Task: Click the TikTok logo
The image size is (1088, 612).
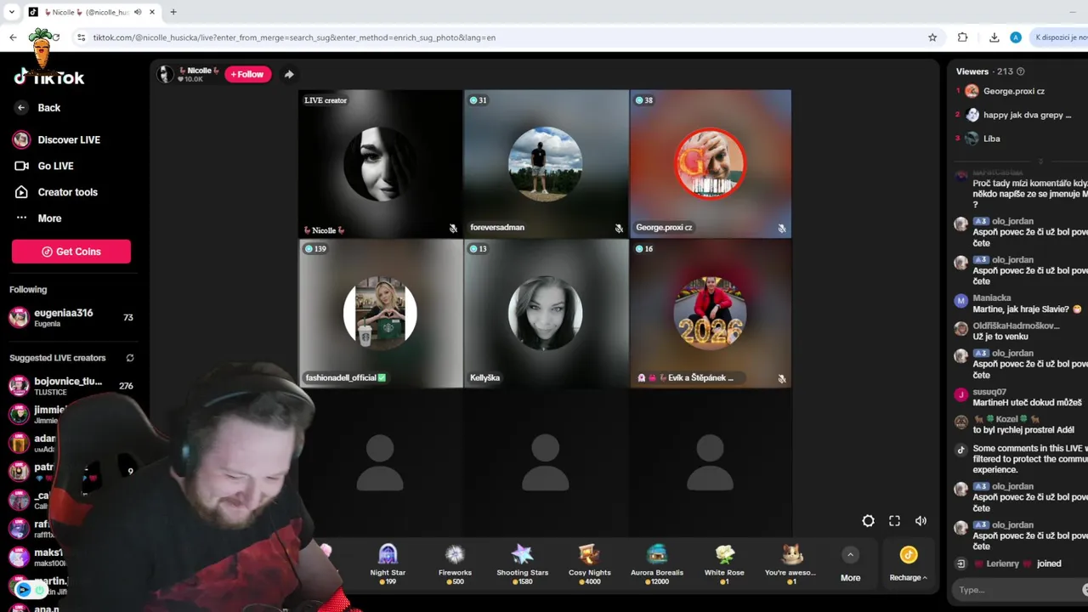Action: 49,77
